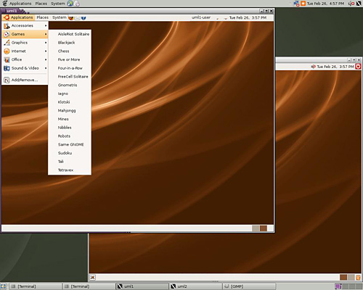Launch AisleRiot Solitaire
The width and height of the screenshot is (363, 290).
(x=70, y=34)
